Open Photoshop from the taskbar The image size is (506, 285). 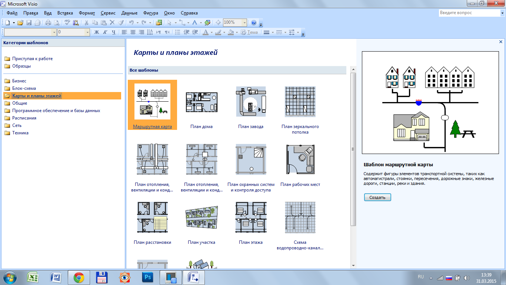(147, 277)
